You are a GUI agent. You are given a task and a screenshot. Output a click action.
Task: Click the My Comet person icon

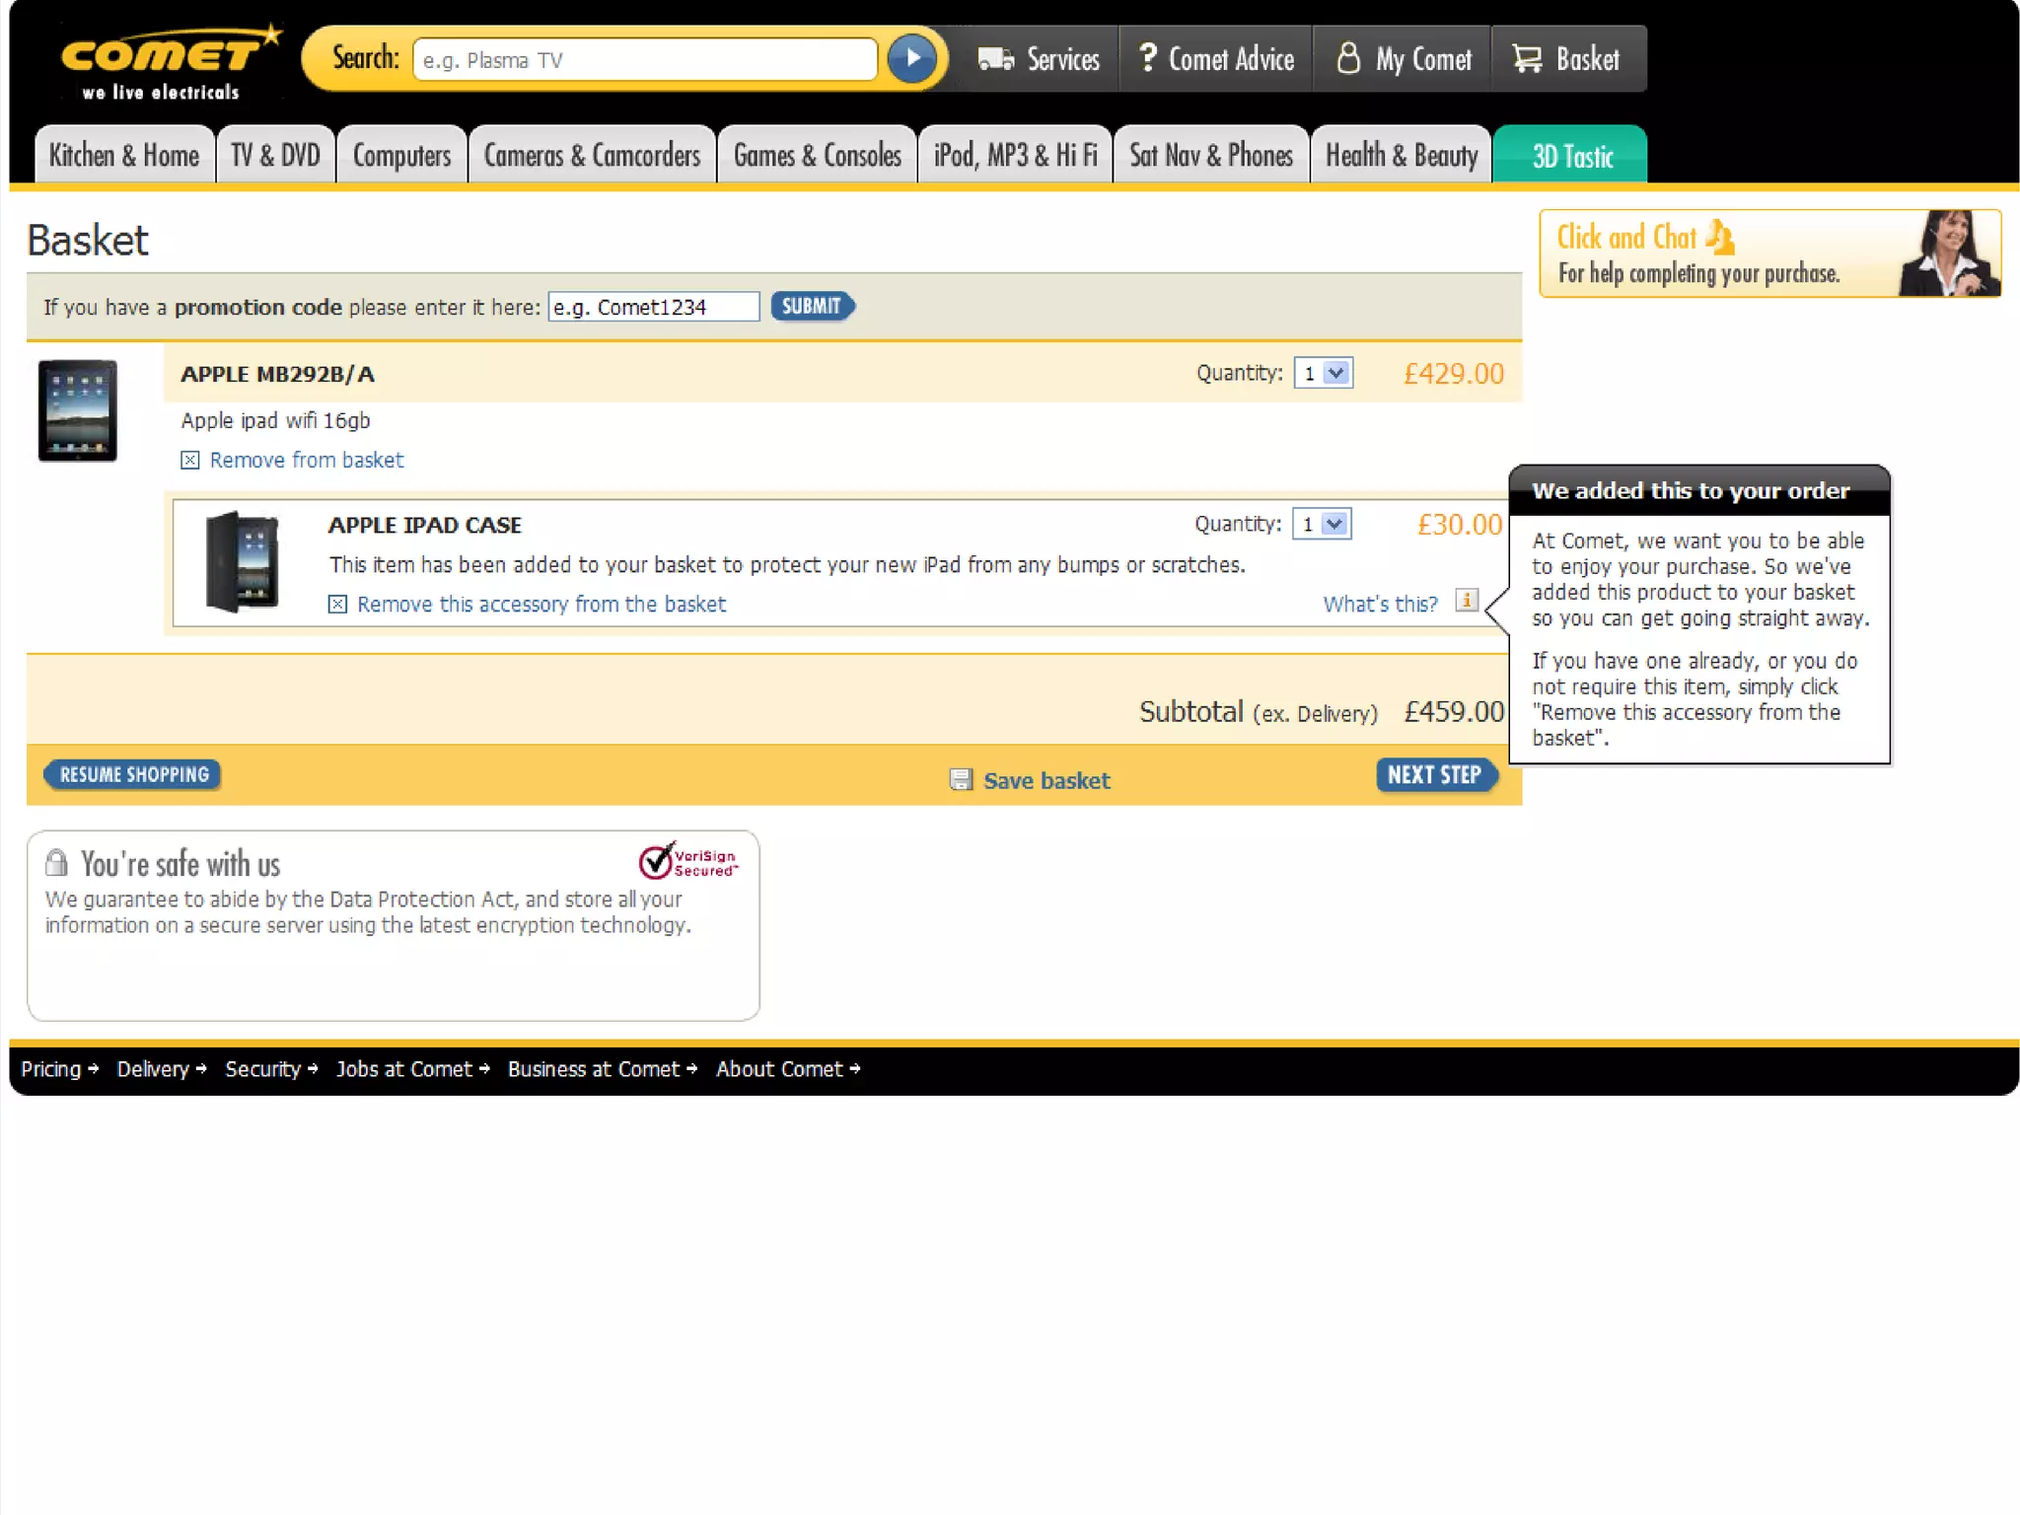click(x=1347, y=59)
